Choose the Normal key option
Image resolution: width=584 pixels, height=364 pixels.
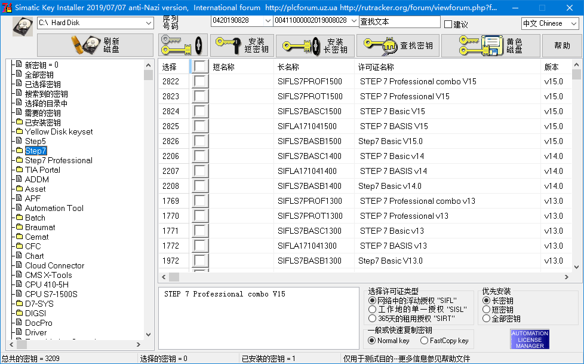point(371,341)
